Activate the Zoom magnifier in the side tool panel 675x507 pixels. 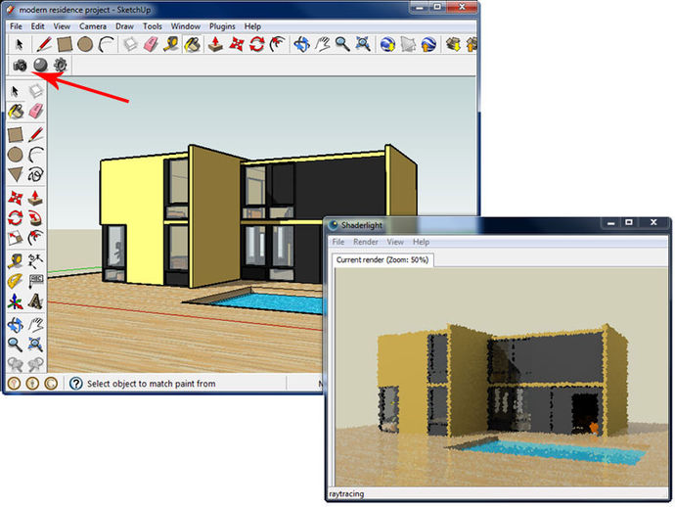click(x=16, y=345)
